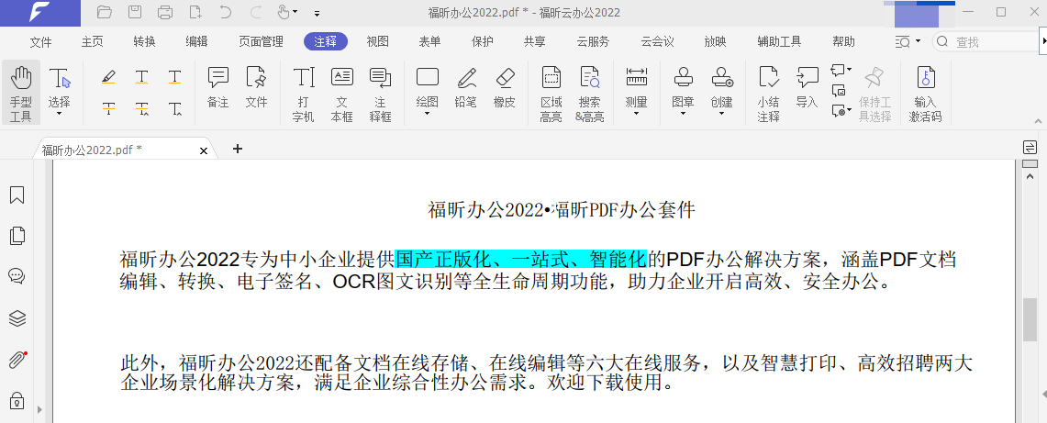The width and height of the screenshot is (1047, 423).
Task: Close the 福昕办公2022.pdf document tab
Action: (x=204, y=150)
